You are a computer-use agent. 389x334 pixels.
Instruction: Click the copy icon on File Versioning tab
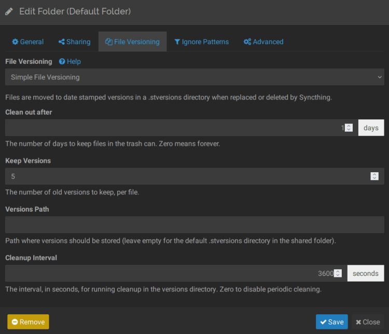click(109, 42)
